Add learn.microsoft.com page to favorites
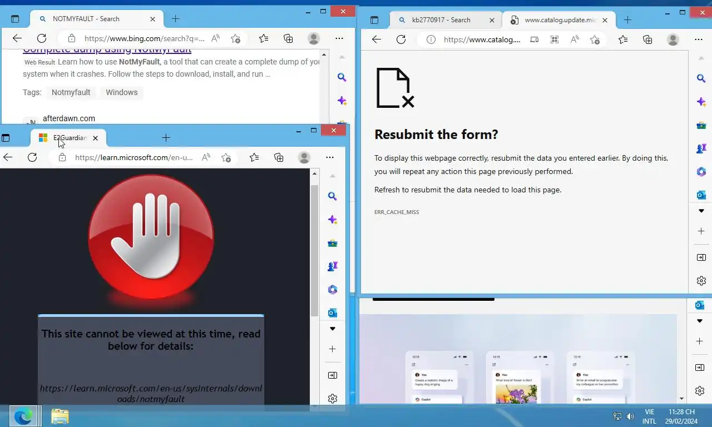 coord(226,157)
